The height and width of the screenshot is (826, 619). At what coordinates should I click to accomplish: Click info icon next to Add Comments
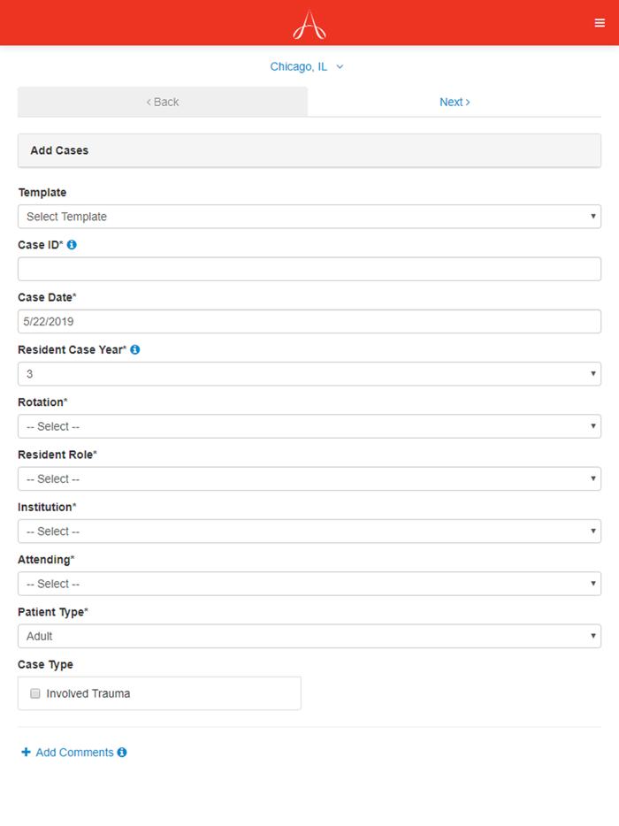(121, 752)
